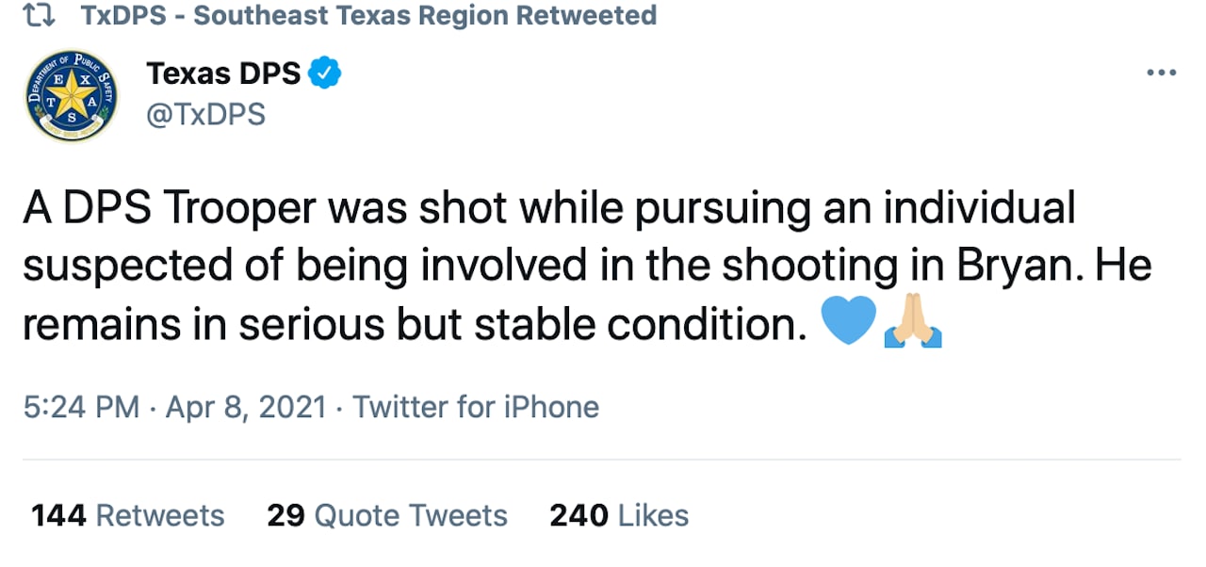Open the Texas DPS display name

tap(223, 73)
